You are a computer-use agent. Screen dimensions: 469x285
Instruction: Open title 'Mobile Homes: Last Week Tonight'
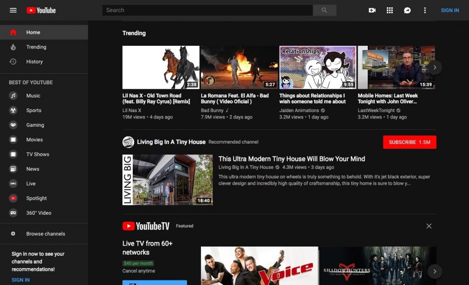pyautogui.click(x=387, y=99)
